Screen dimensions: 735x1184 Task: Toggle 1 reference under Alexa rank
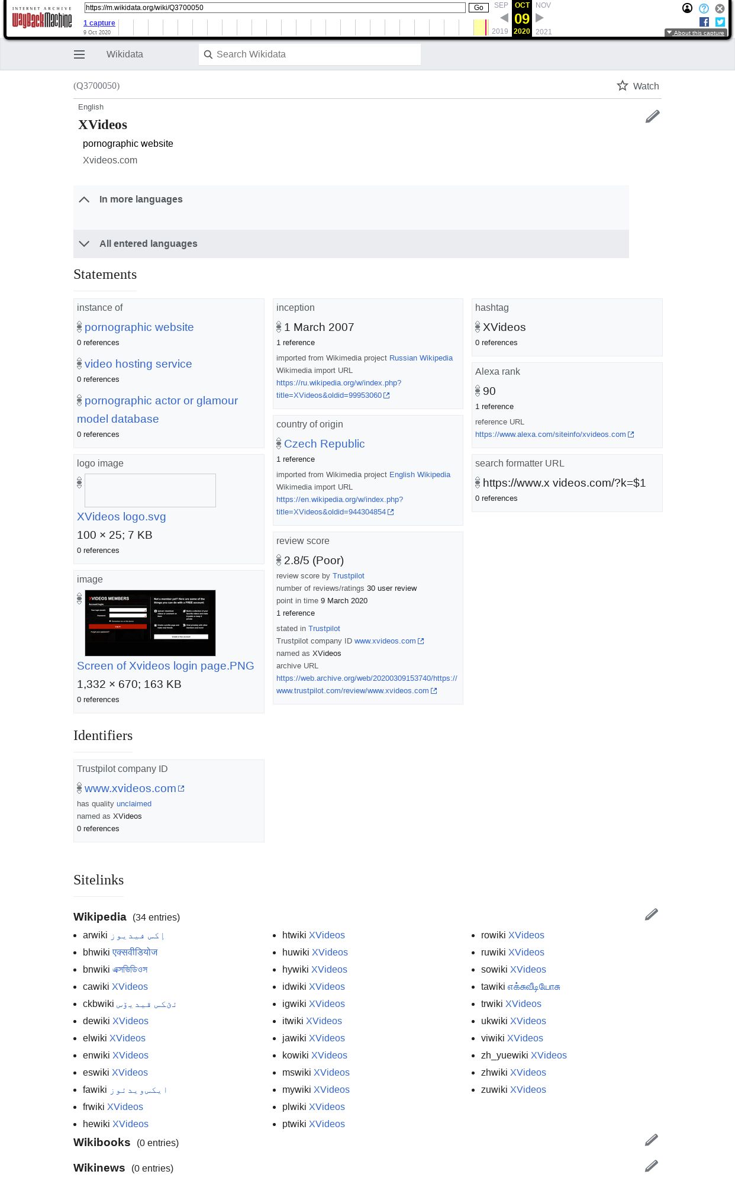pyautogui.click(x=494, y=407)
